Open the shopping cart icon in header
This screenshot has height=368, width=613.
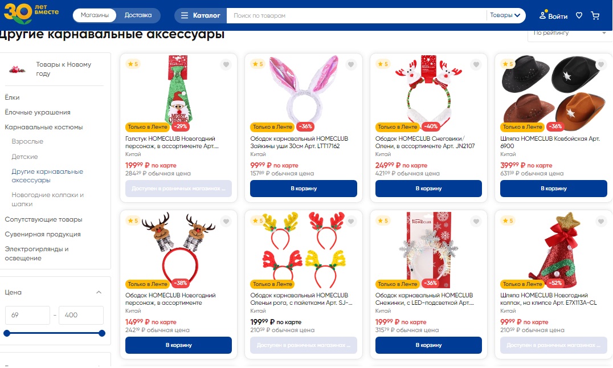[x=595, y=15]
